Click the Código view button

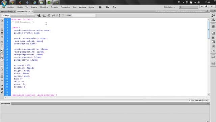(6, 16)
